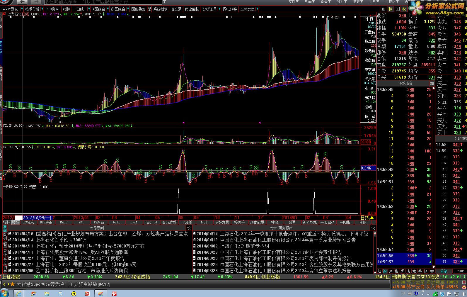
Task: Expand the 4图组合 dropdown arrow
Action: [x=108, y=9]
